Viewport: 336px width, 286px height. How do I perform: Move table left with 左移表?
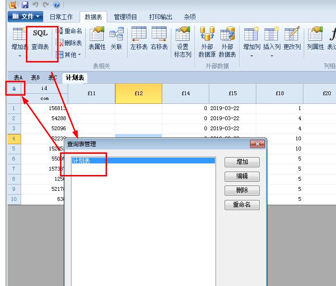[139, 39]
